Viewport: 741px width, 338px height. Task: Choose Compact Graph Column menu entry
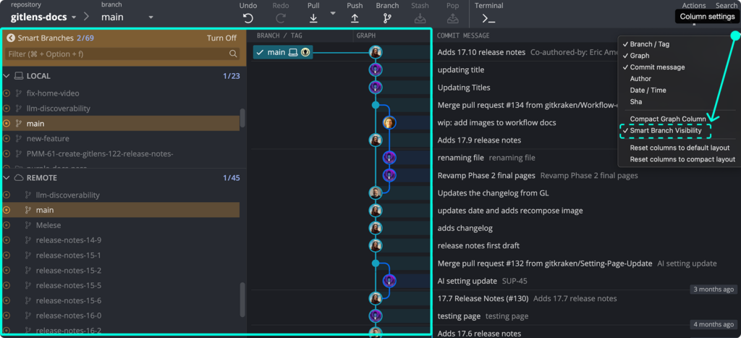667,119
